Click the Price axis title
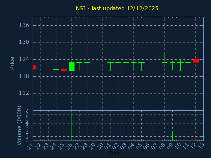 [12, 63]
